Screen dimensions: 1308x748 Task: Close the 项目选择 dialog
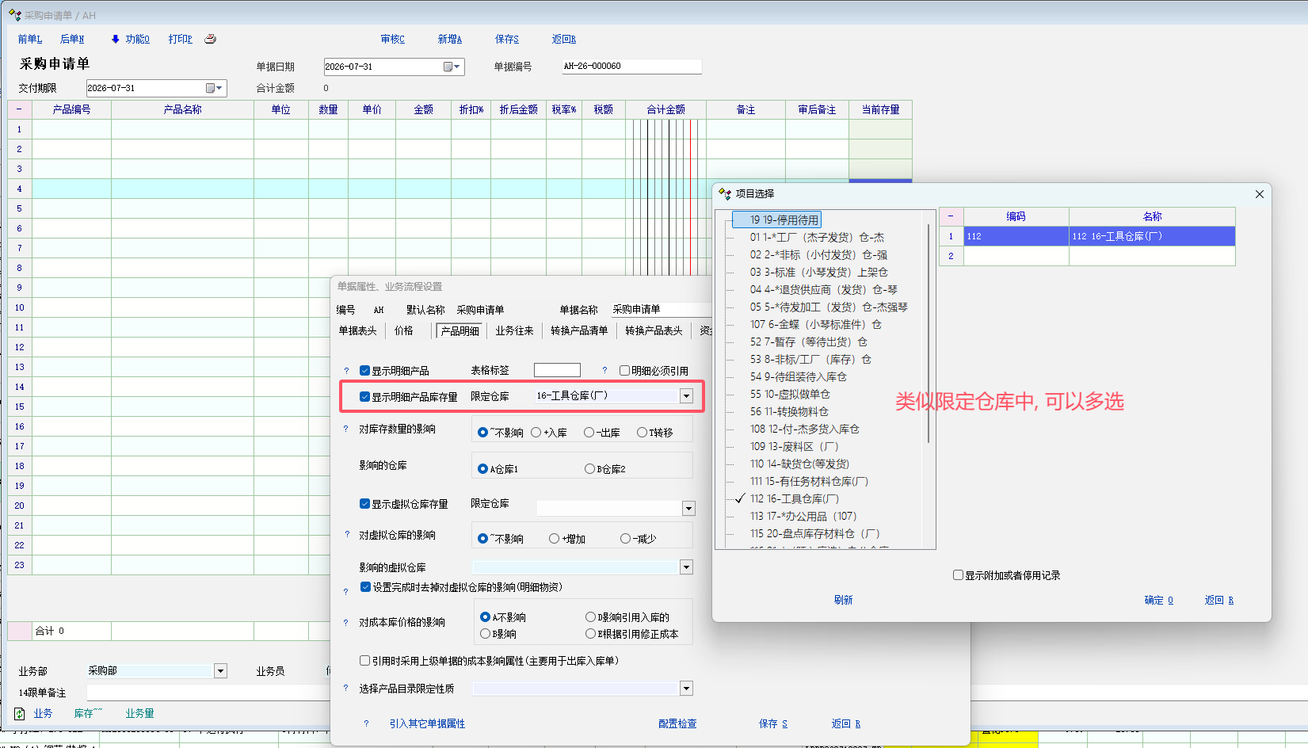click(x=1260, y=194)
